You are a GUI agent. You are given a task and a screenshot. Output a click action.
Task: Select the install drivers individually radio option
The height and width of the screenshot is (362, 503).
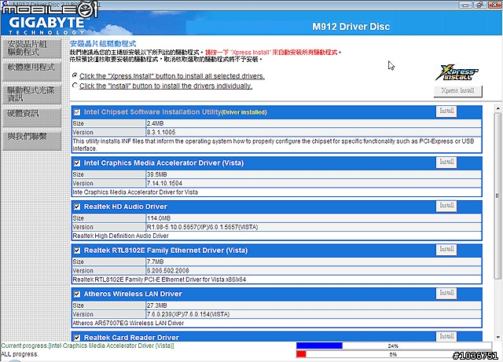click(x=75, y=86)
